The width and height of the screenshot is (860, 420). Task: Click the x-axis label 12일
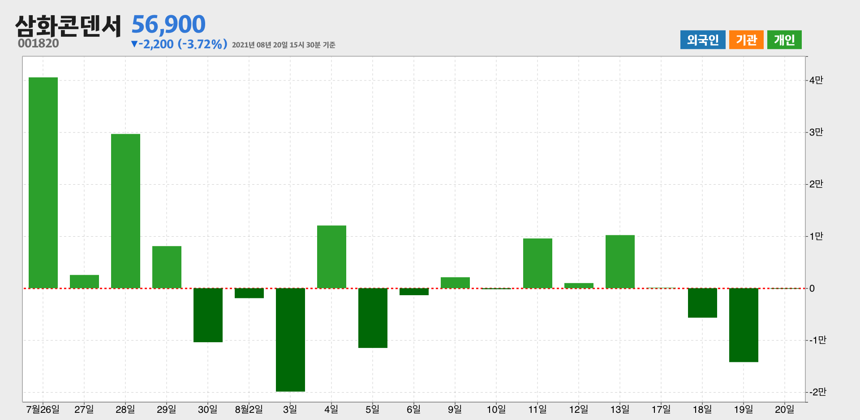(579, 409)
